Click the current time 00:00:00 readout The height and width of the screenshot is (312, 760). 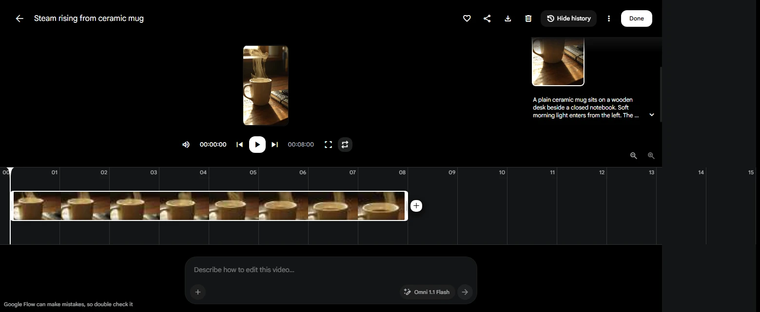click(x=213, y=145)
